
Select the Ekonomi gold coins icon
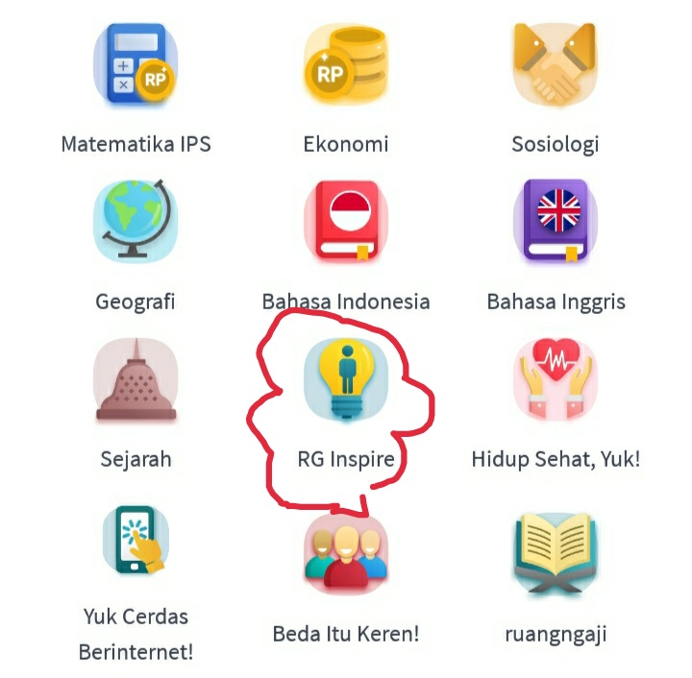[x=346, y=64]
